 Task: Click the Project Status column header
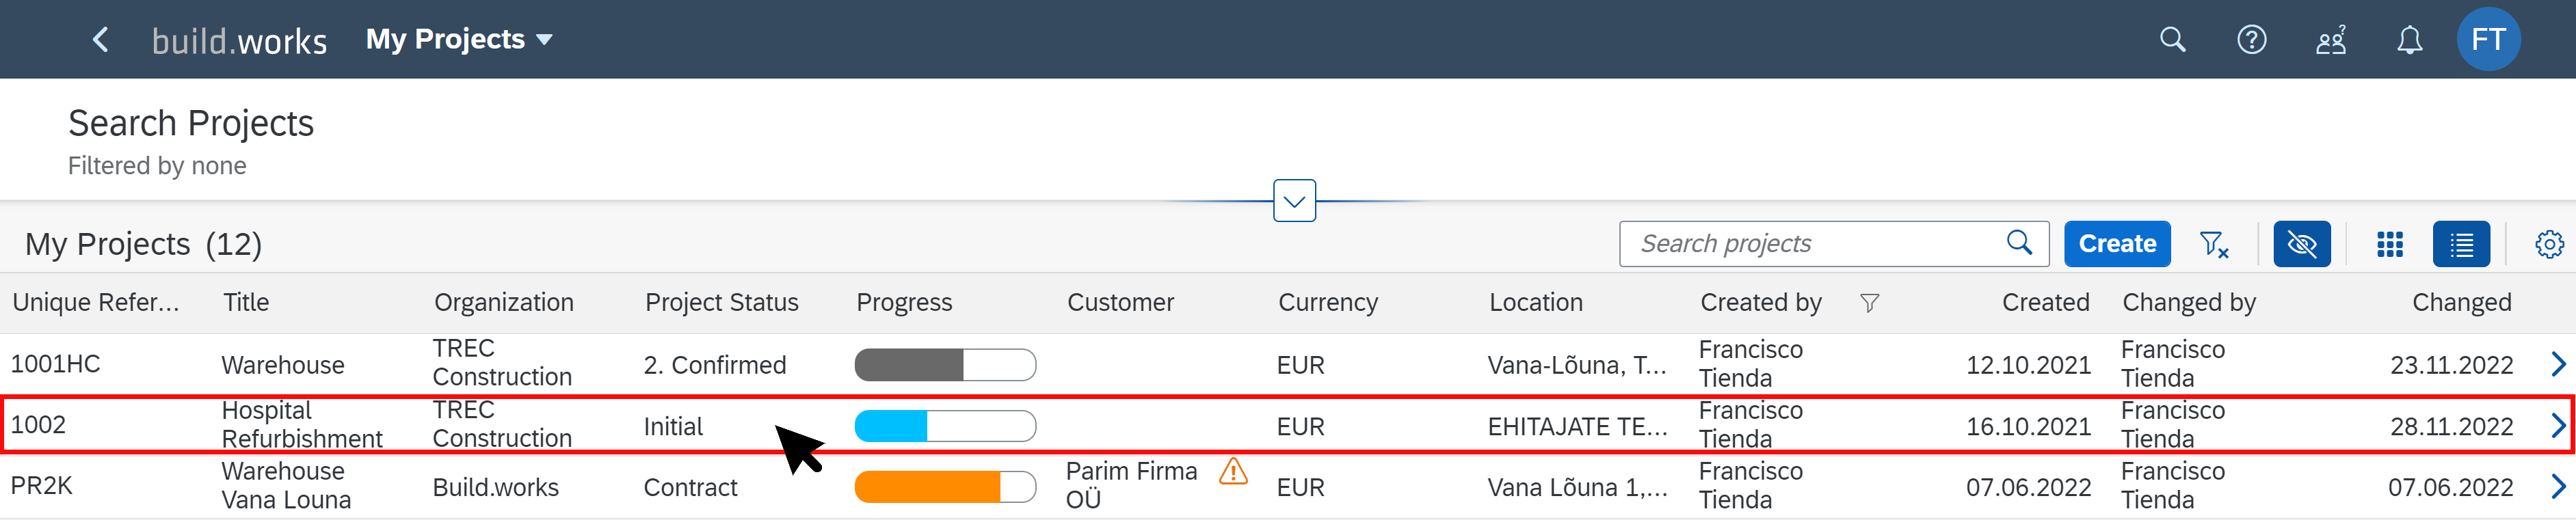tap(721, 302)
